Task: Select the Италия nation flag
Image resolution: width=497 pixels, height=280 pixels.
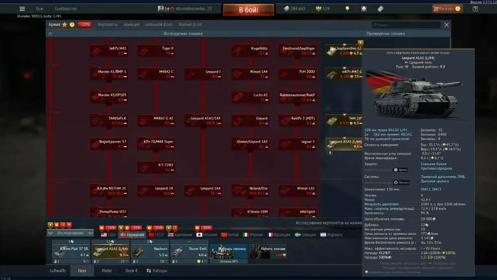Action: pyautogui.click(x=252, y=235)
